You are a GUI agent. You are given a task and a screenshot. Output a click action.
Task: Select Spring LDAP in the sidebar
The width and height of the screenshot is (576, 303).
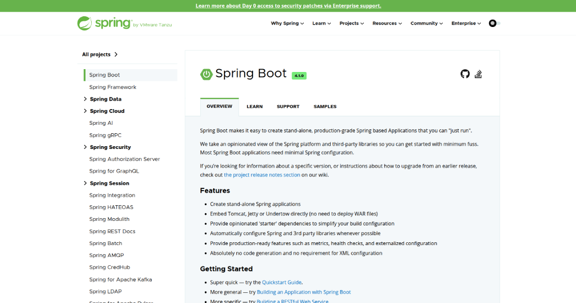(105, 292)
